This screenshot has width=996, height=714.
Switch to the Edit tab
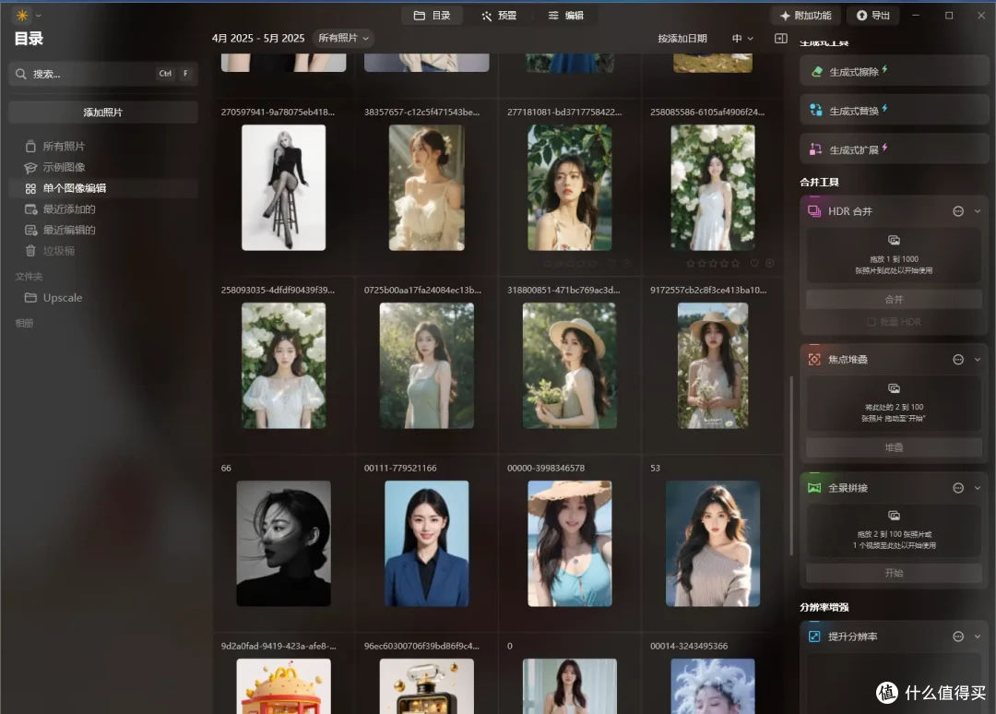pyautogui.click(x=566, y=16)
